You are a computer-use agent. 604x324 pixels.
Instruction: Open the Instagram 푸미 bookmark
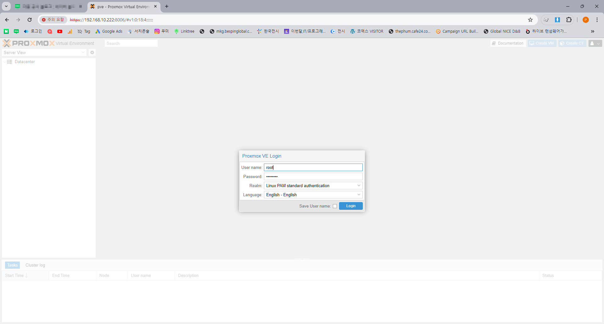pyautogui.click(x=162, y=31)
